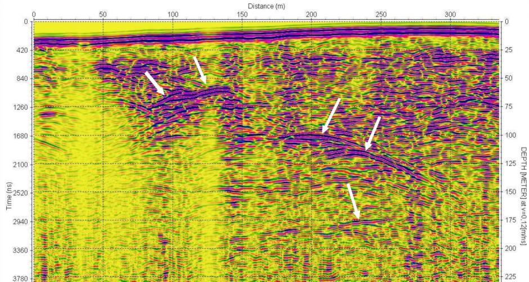Pick the 50 tick on the Depth axis
Screen dimensions: 529x282
[509, 78]
